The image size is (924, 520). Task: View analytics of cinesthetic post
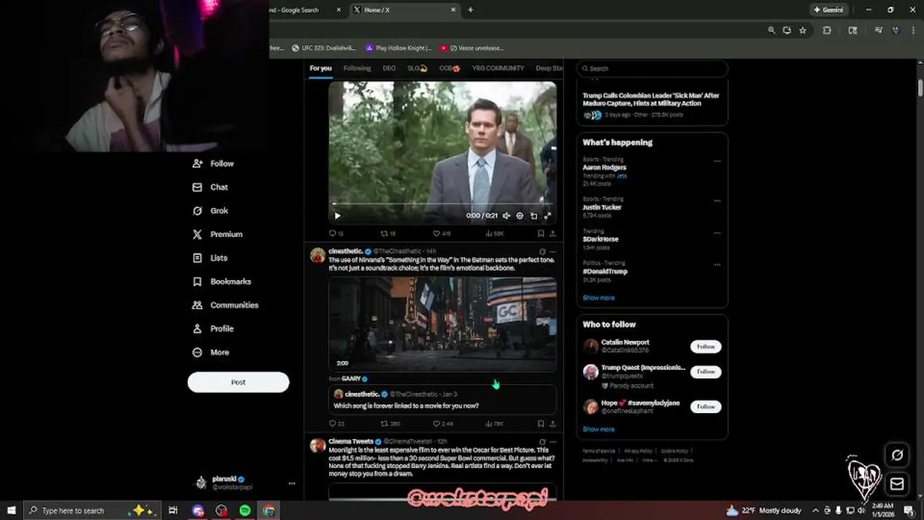pos(494,424)
